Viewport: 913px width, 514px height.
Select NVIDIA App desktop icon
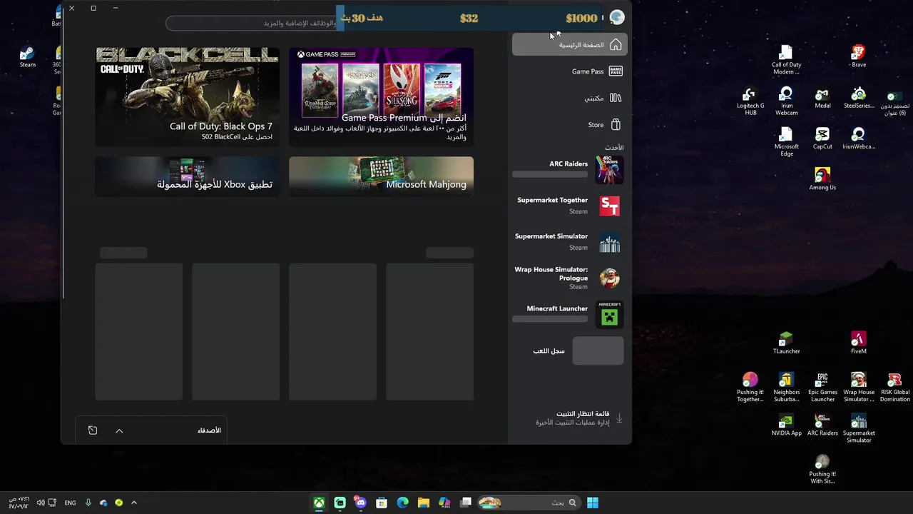[786, 425]
